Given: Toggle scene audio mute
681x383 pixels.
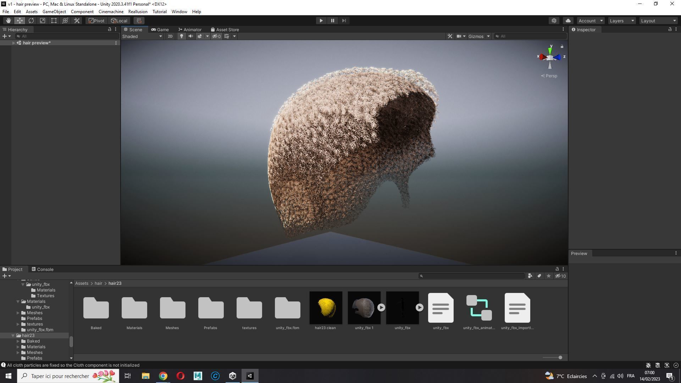Looking at the screenshot, I should pos(191,36).
